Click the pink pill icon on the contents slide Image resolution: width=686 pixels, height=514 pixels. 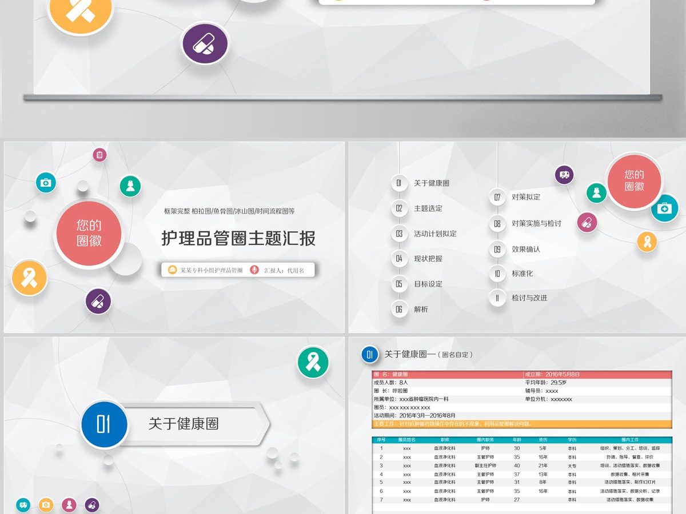coord(587,223)
